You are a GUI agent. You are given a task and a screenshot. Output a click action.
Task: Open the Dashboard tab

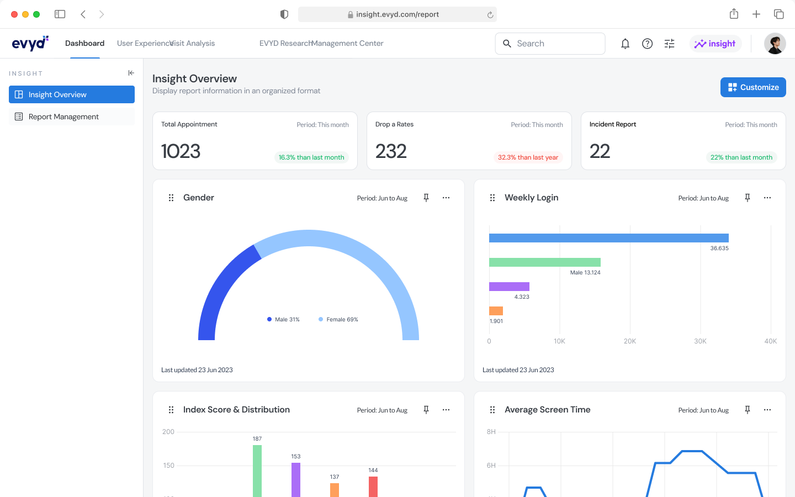(84, 44)
